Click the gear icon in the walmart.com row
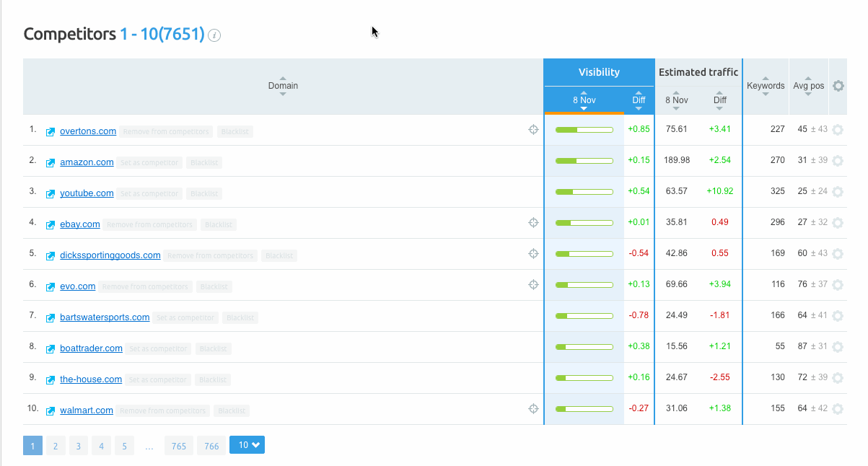 pyautogui.click(x=837, y=408)
